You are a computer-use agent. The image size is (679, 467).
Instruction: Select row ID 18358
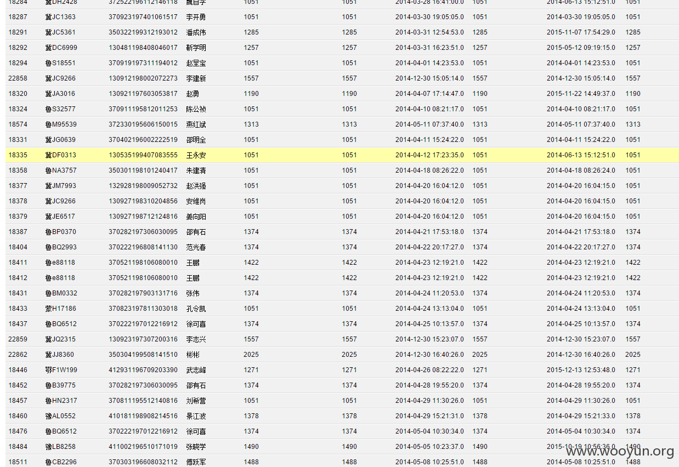[18, 170]
